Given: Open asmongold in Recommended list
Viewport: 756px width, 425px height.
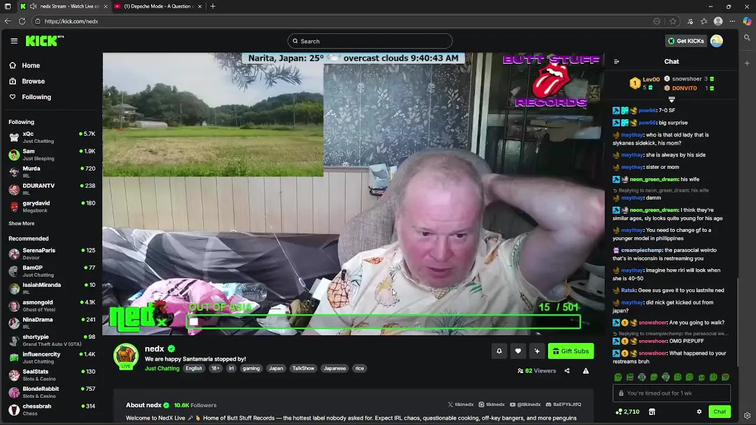Looking at the screenshot, I should click(x=51, y=306).
